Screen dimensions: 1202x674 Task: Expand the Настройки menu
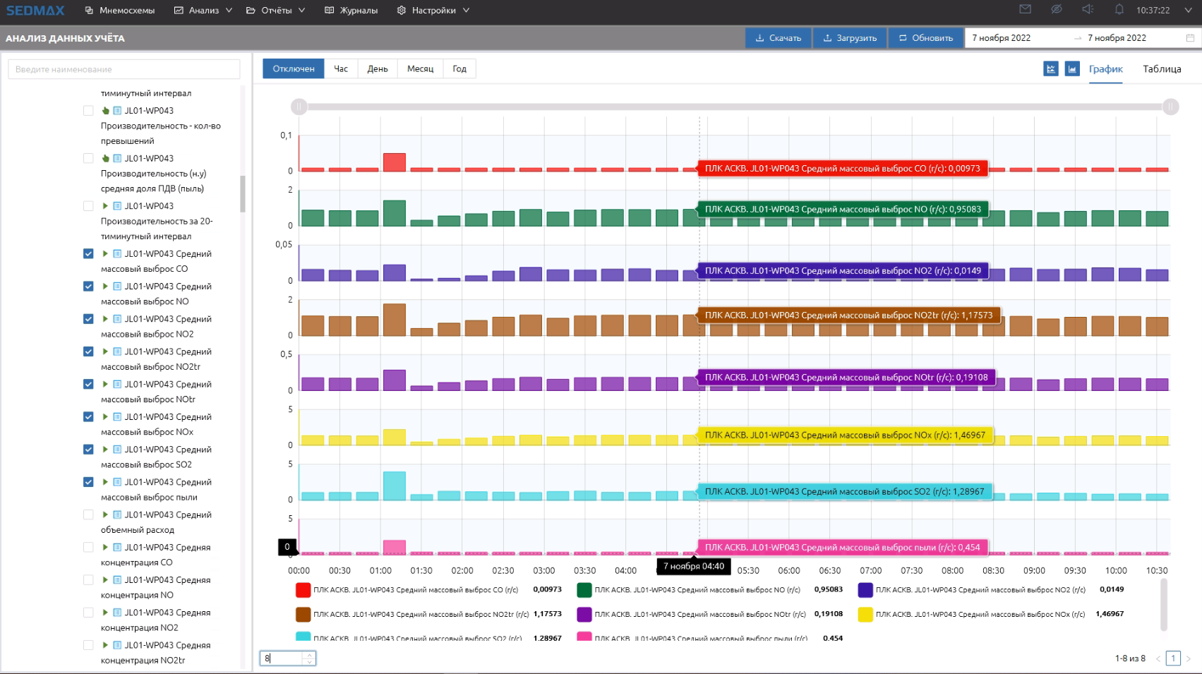433,11
